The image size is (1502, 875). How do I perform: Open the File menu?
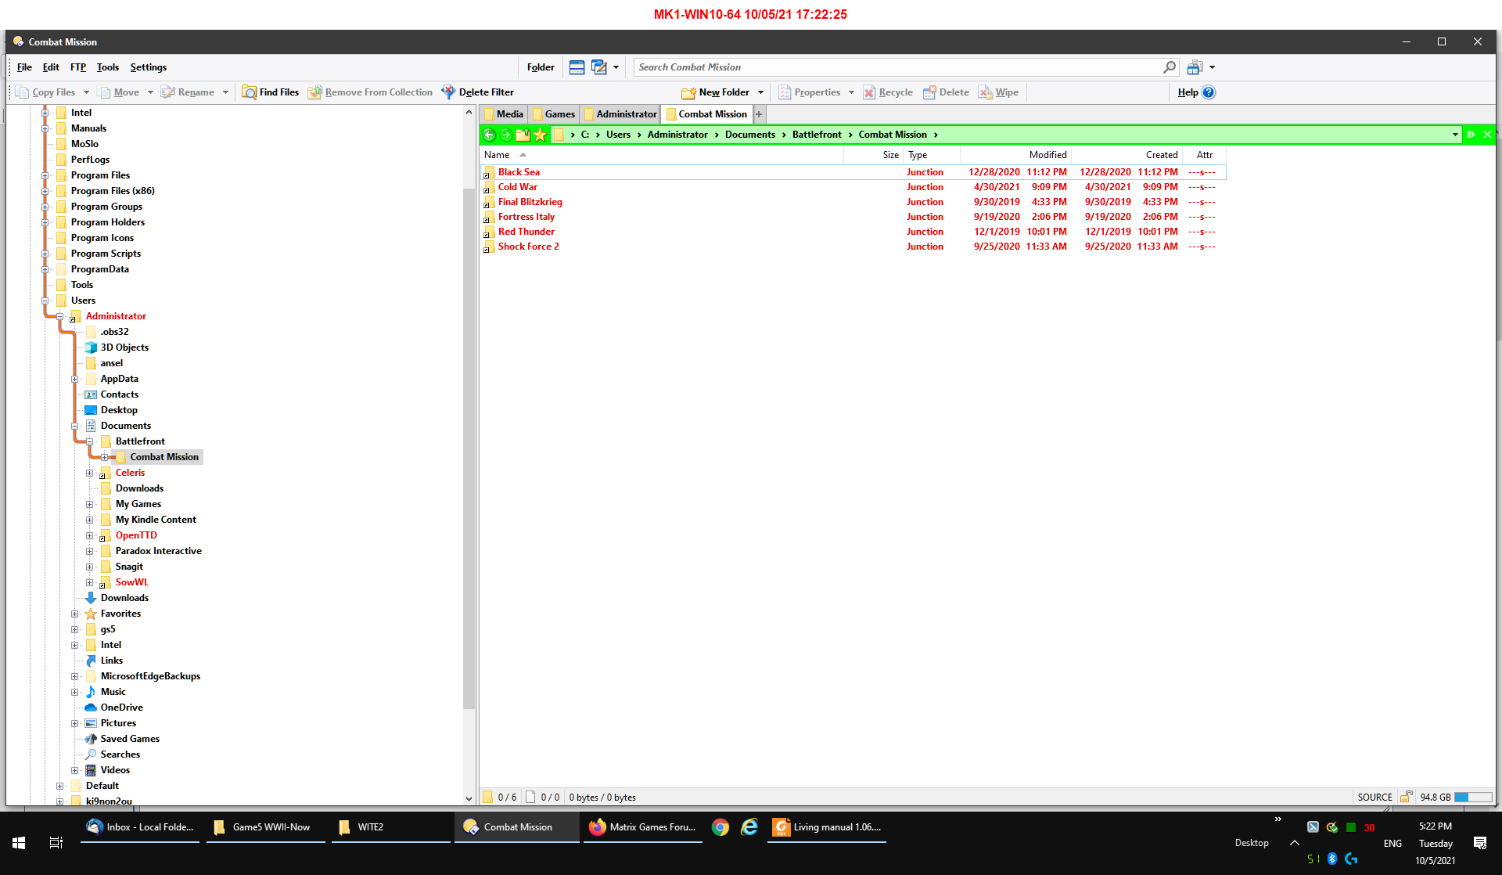pyautogui.click(x=24, y=67)
